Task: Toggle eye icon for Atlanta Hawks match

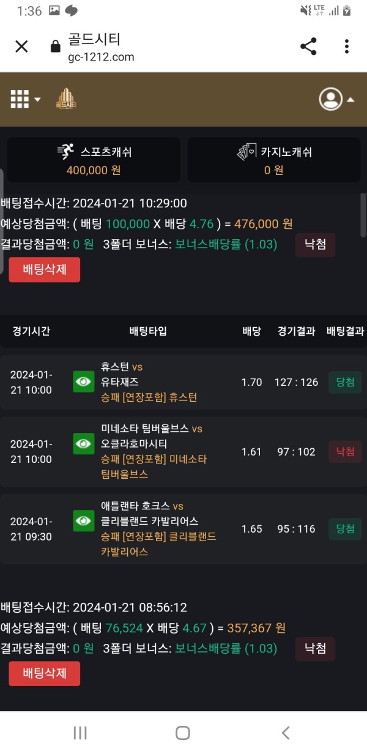Action: (84, 521)
